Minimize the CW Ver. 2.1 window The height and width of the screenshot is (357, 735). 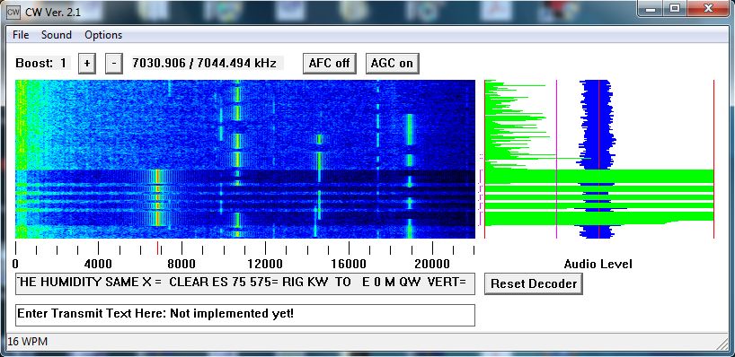[x=651, y=8]
